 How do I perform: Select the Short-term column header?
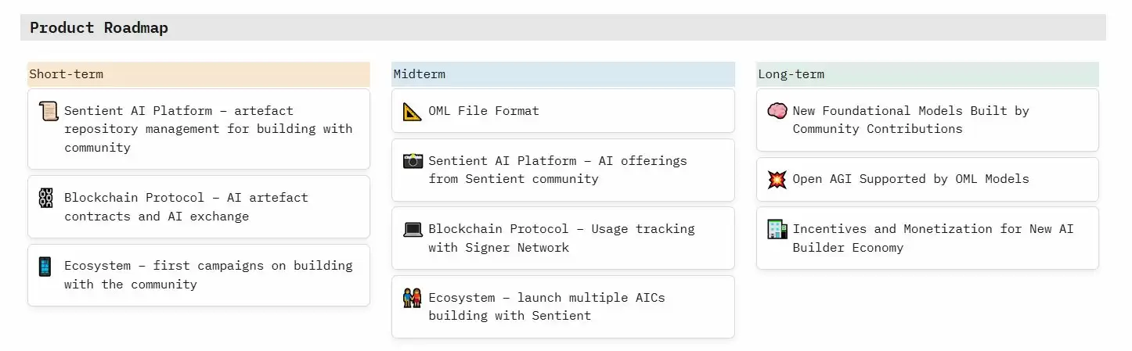tap(198, 74)
